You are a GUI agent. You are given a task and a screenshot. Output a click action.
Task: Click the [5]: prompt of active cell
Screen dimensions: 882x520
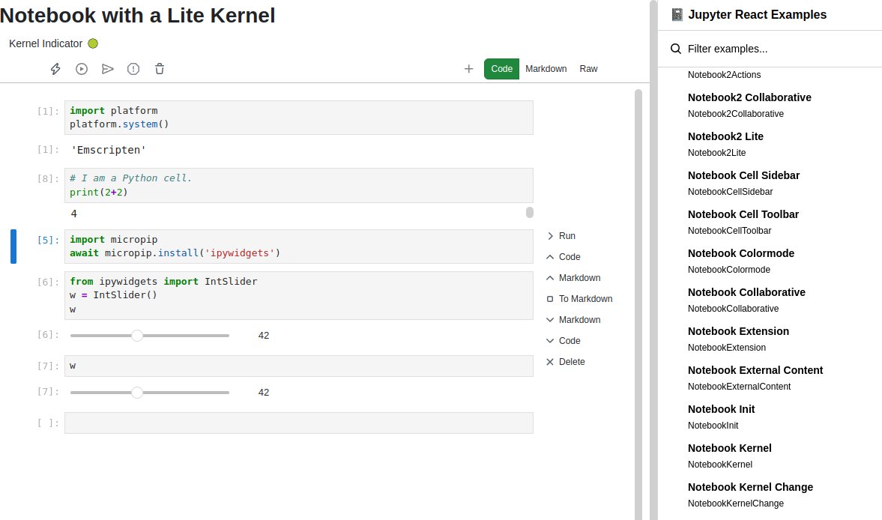tap(48, 240)
